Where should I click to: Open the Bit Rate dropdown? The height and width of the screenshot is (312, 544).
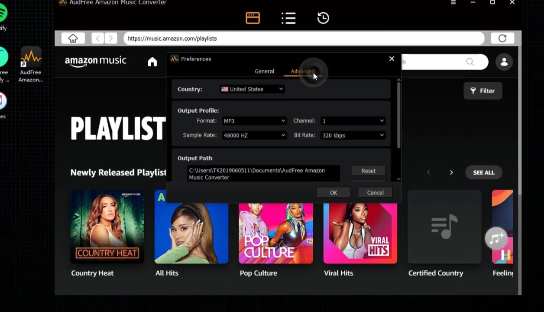[353, 135]
